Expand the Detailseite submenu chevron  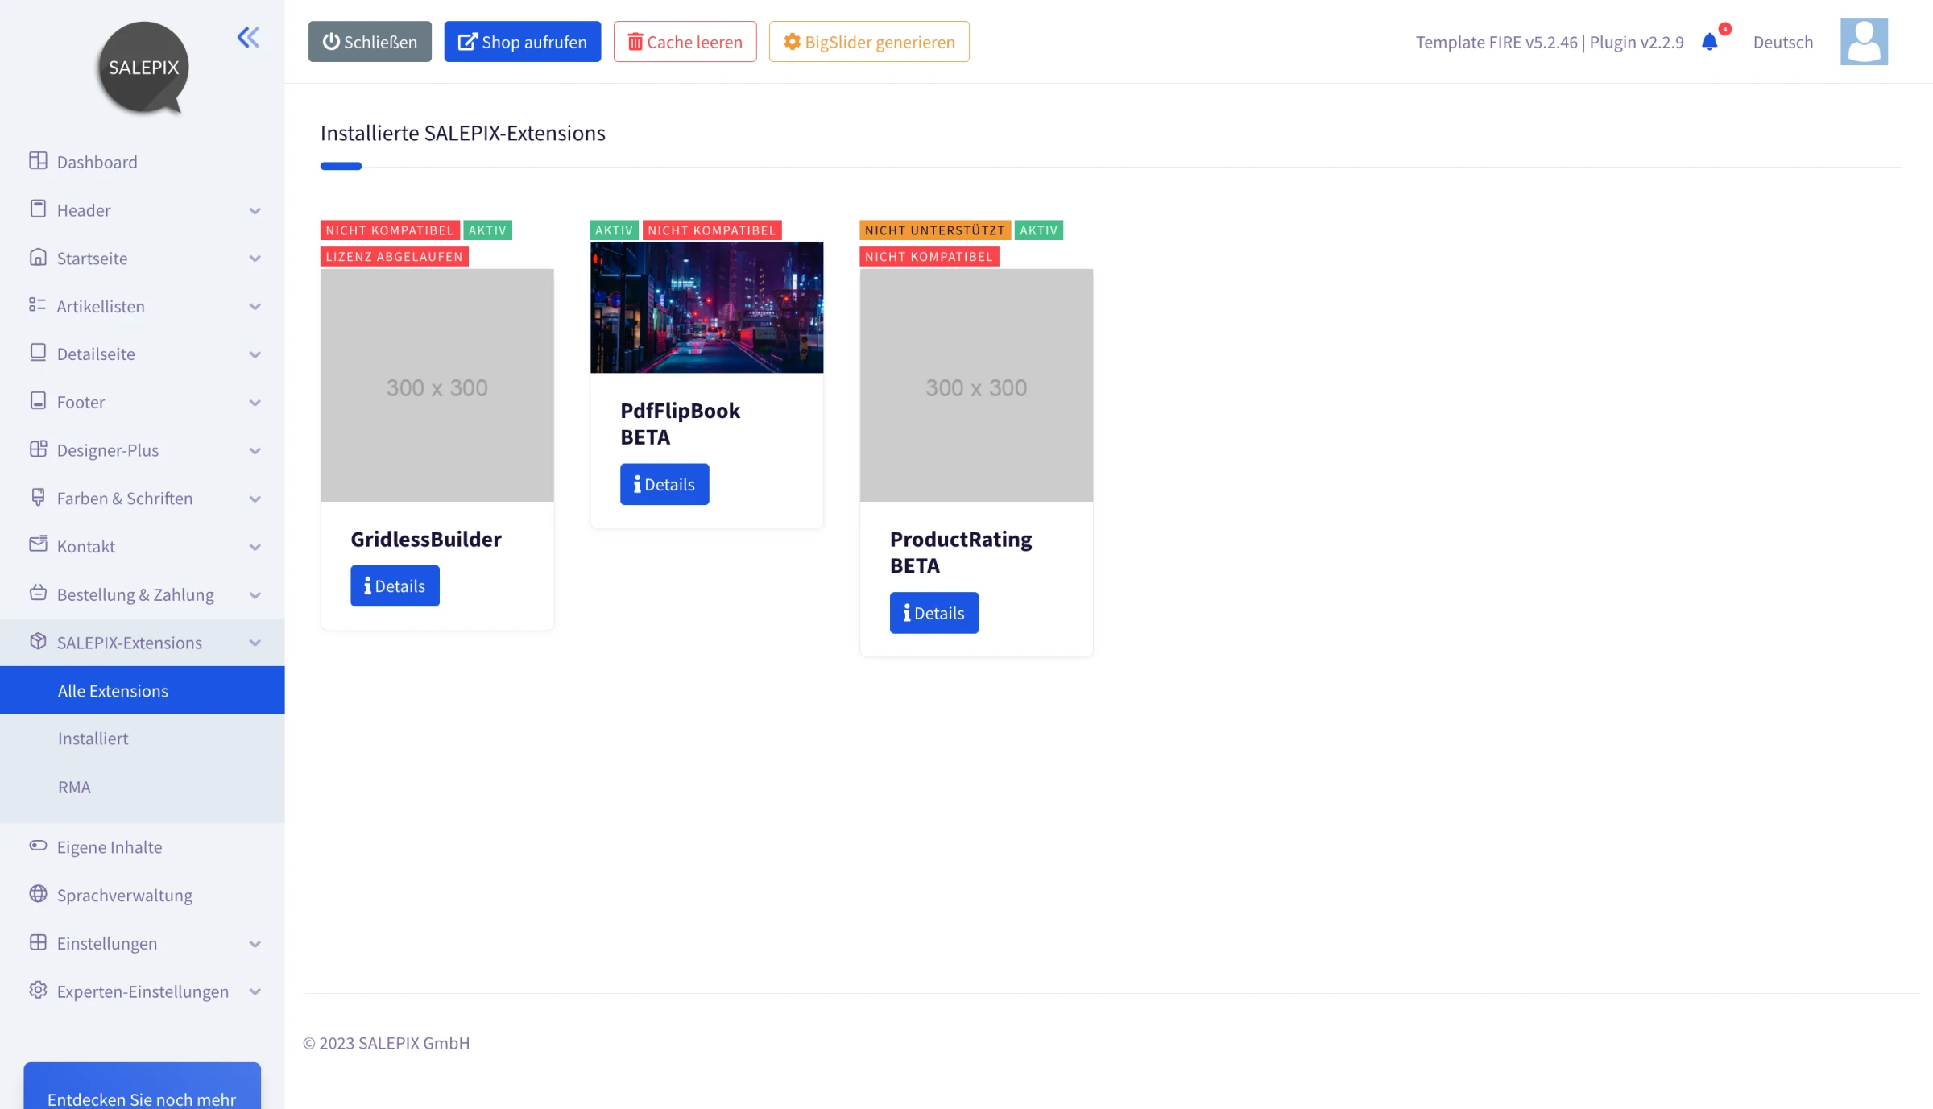click(x=255, y=355)
